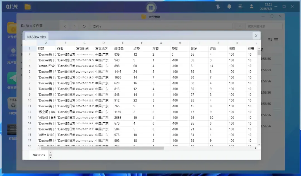The width and height of the screenshot is (301, 176).
Task: Click the likes value 60 cell
Action: (142, 66)
